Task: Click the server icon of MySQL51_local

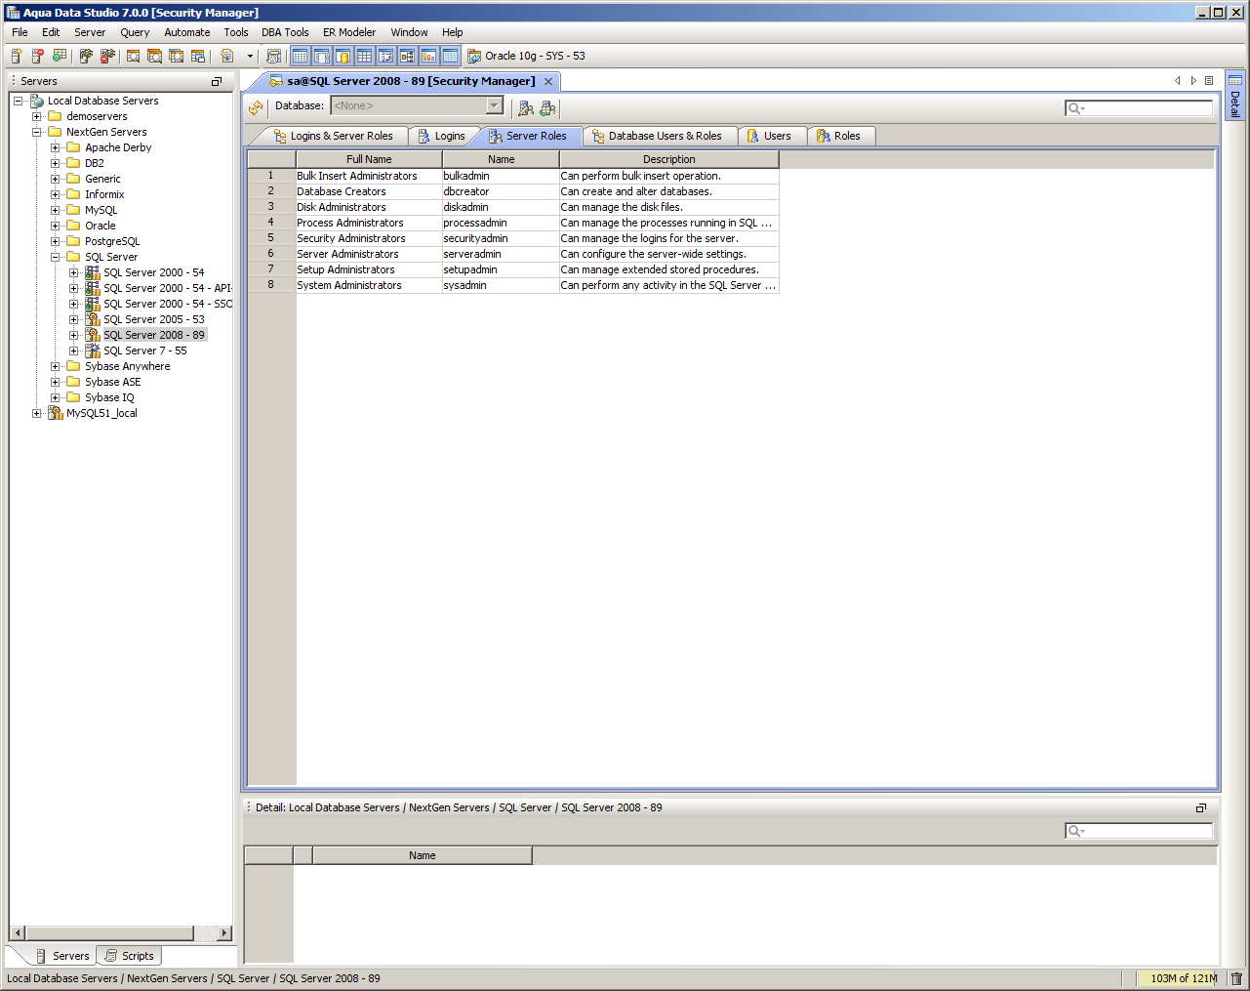Action: click(56, 413)
